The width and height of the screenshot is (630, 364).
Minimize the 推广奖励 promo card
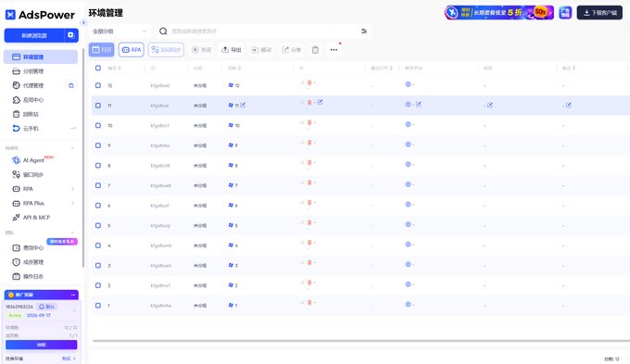click(x=72, y=295)
